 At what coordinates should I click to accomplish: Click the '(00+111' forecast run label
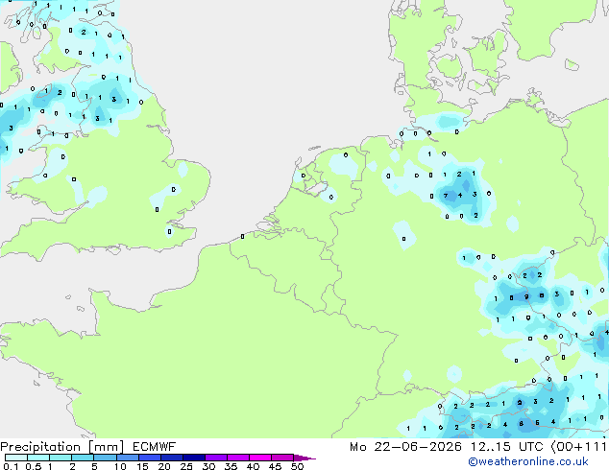click(578, 447)
